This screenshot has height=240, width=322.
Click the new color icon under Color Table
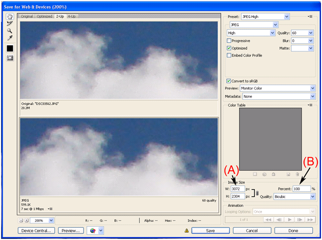point(288,174)
